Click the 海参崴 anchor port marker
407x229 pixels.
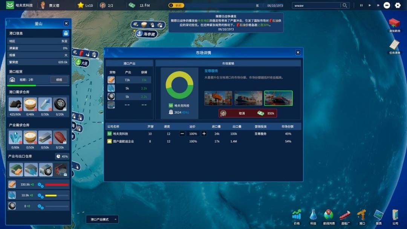(146, 34)
